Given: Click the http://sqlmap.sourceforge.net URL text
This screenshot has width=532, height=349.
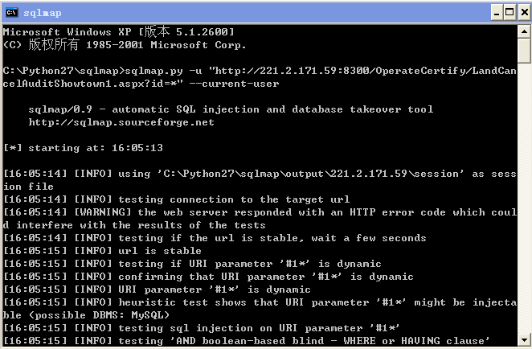Looking at the screenshot, I should (121, 122).
